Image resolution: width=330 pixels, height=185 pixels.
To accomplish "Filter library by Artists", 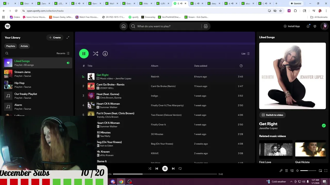I will pos(24,46).
